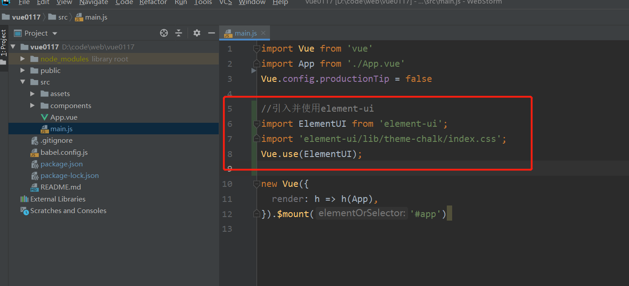The height and width of the screenshot is (286, 629).
Task: Click the README.md markdown file icon
Action: click(x=34, y=187)
